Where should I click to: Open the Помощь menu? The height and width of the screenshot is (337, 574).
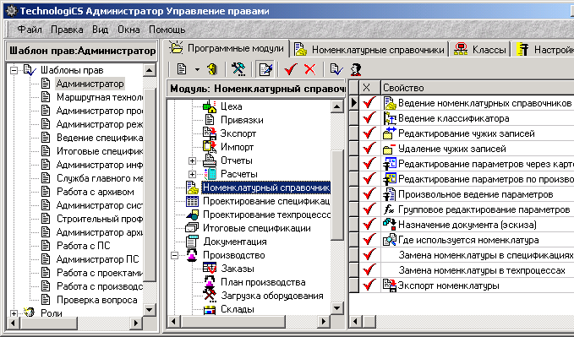point(167,30)
